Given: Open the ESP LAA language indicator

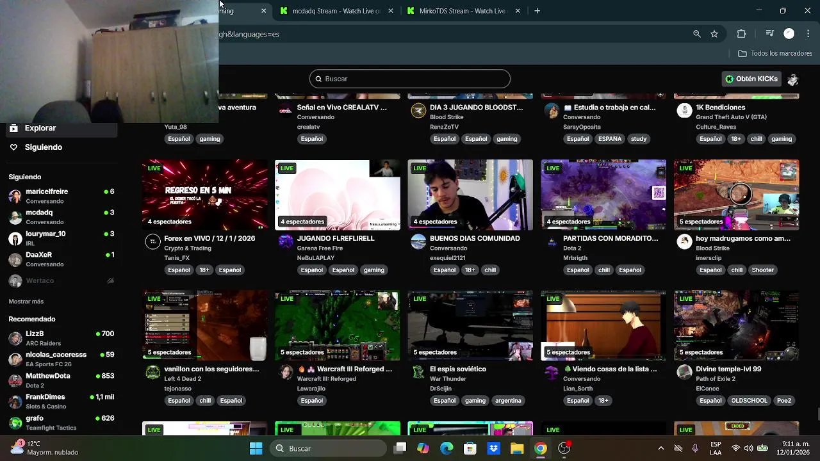Looking at the screenshot, I should [716, 449].
